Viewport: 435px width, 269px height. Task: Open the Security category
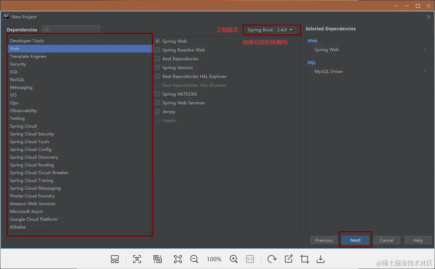coord(80,64)
